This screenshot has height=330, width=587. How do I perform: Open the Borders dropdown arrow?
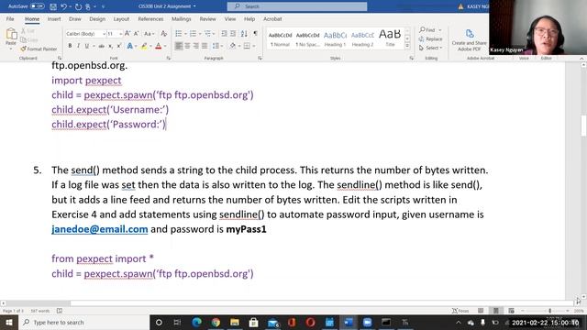(253, 46)
